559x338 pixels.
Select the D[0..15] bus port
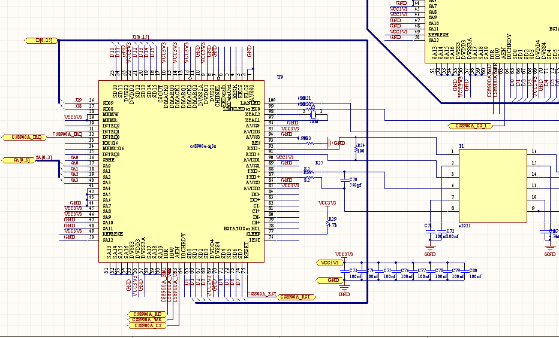41,40
